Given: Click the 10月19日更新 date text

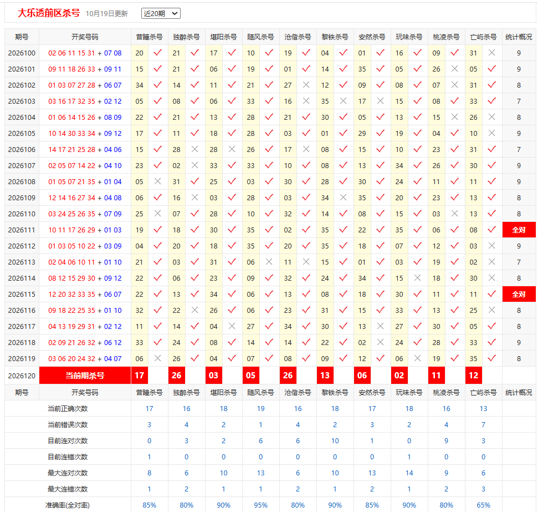Looking at the screenshot, I should pyautogui.click(x=107, y=14).
